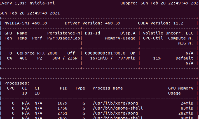
Task: Click the memory usage value '83MiB'
Action: tap(187, 108)
